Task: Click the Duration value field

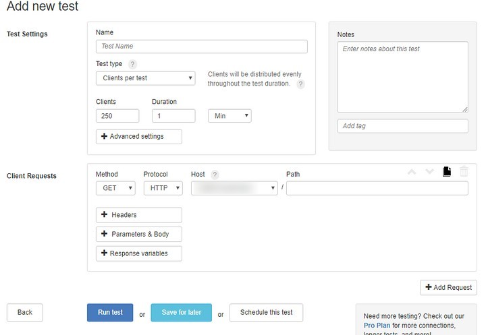Action: coord(173,116)
